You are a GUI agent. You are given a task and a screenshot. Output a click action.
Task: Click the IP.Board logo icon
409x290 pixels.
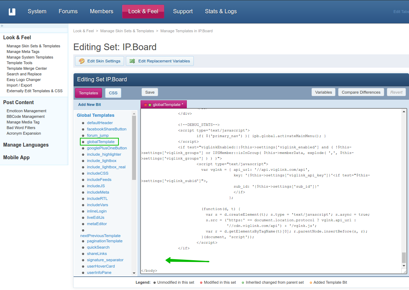tap(12, 12)
